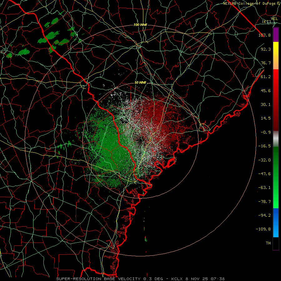Select the -32.0 velocity scale value
Viewport: 281px width, 281px height.
point(264,160)
